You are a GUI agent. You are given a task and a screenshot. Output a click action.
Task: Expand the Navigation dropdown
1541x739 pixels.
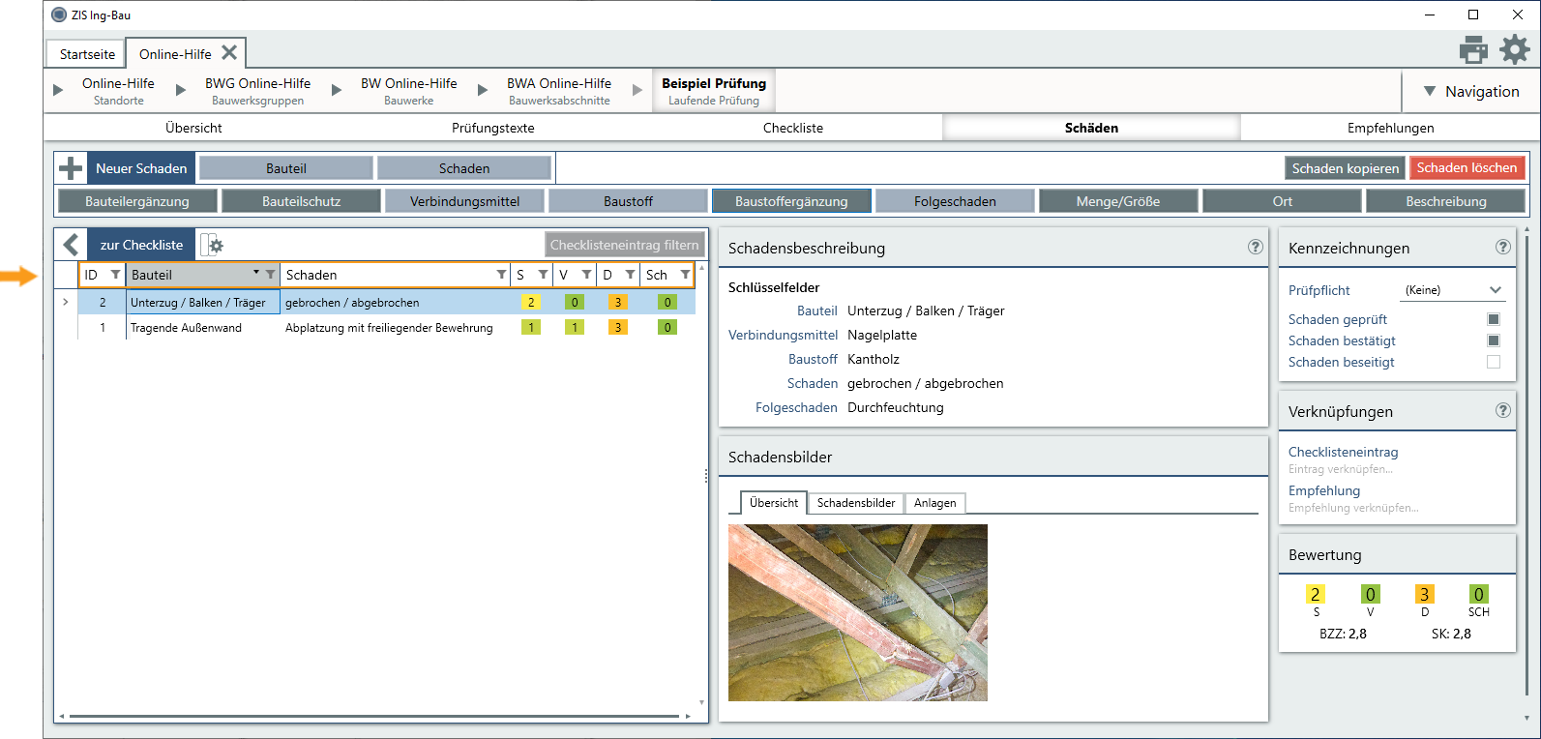[1471, 91]
